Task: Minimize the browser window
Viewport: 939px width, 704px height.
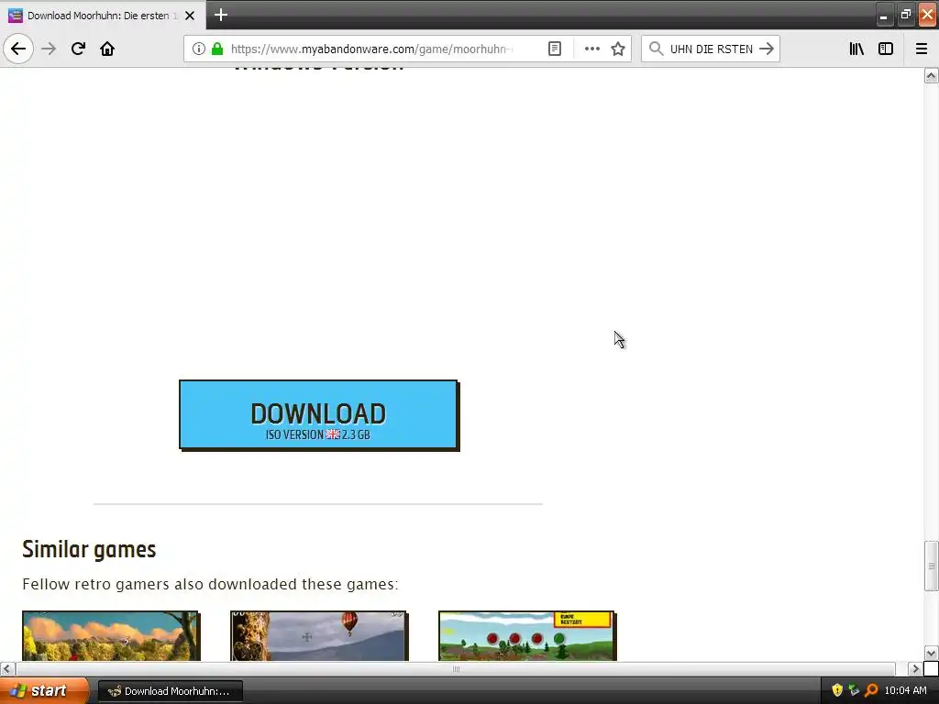Action: [883, 16]
